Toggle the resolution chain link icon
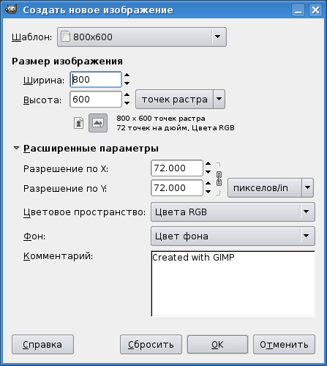The image size is (327, 366). 219,179
